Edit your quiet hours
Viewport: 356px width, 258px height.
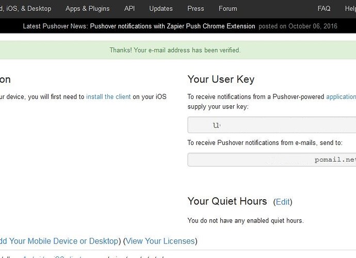[x=283, y=202]
